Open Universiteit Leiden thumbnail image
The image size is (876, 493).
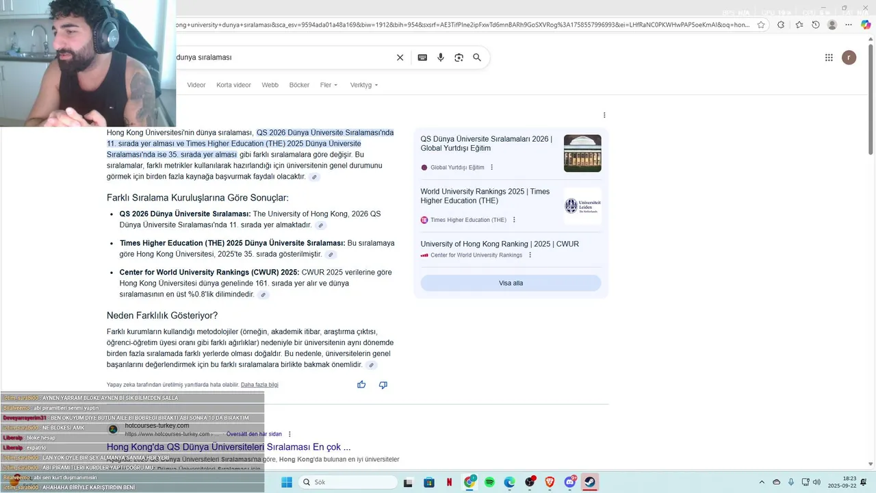pos(582,206)
